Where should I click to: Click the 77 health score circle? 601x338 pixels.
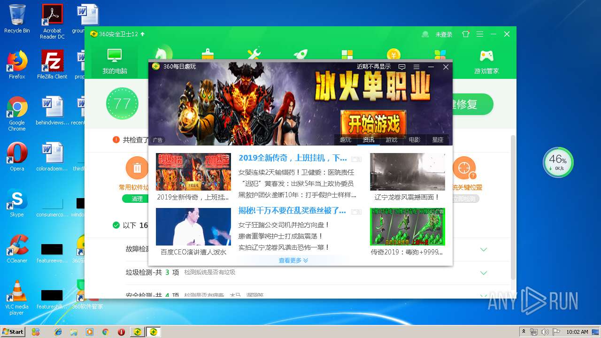[122, 103]
